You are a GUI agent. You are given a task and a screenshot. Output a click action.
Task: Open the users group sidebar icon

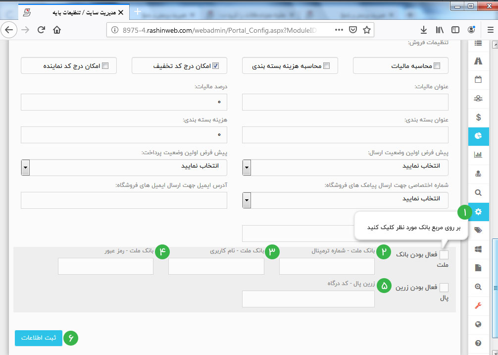click(x=478, y=98)
